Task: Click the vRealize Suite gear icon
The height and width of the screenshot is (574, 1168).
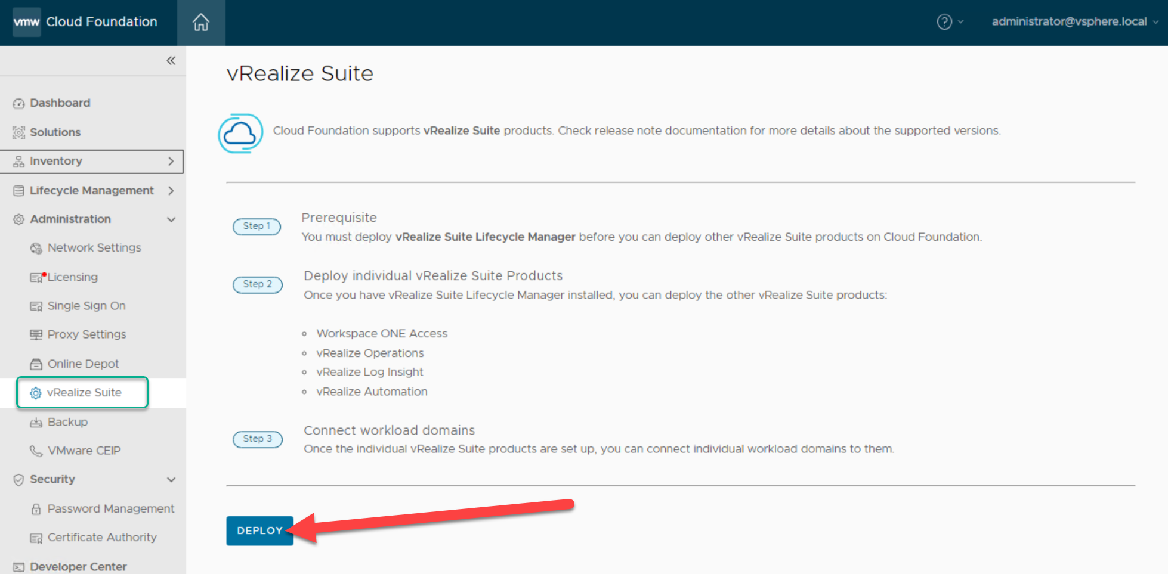Action: coord(36,393)
